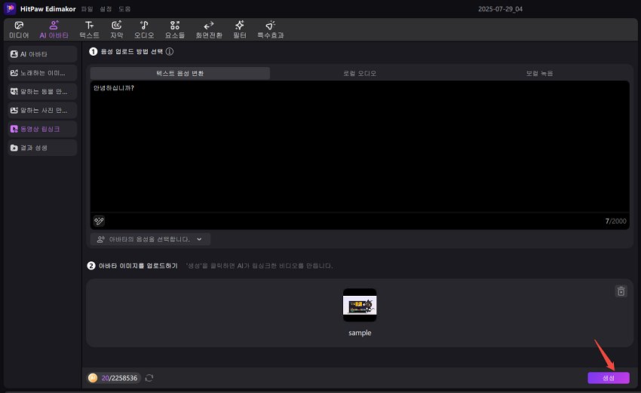The height and width of the screenshot is (393, 641).
Task: Open the 파일 menu
Action: coord(87,9)
